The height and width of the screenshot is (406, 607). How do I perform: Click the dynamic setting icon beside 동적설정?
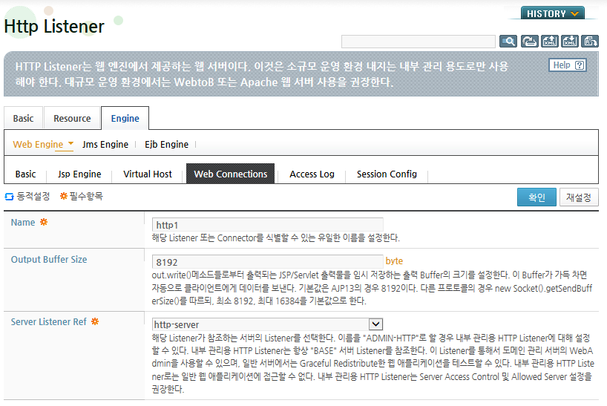coord(10,197)
